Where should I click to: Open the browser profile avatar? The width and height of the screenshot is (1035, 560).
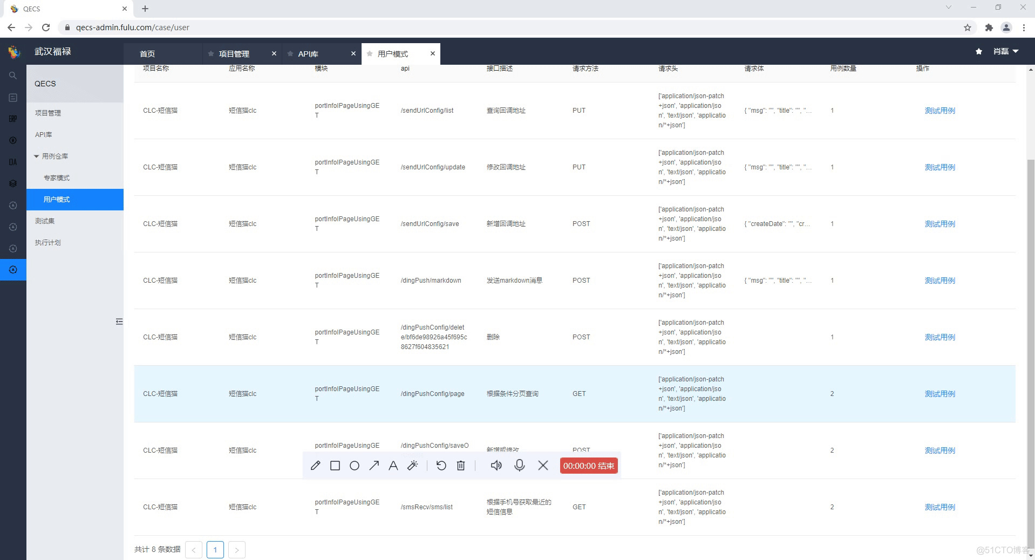tap(1006, 28)
